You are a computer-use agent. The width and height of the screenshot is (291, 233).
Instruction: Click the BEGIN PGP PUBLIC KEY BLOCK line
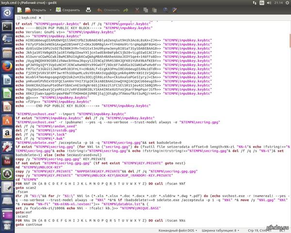click(84, 28)
